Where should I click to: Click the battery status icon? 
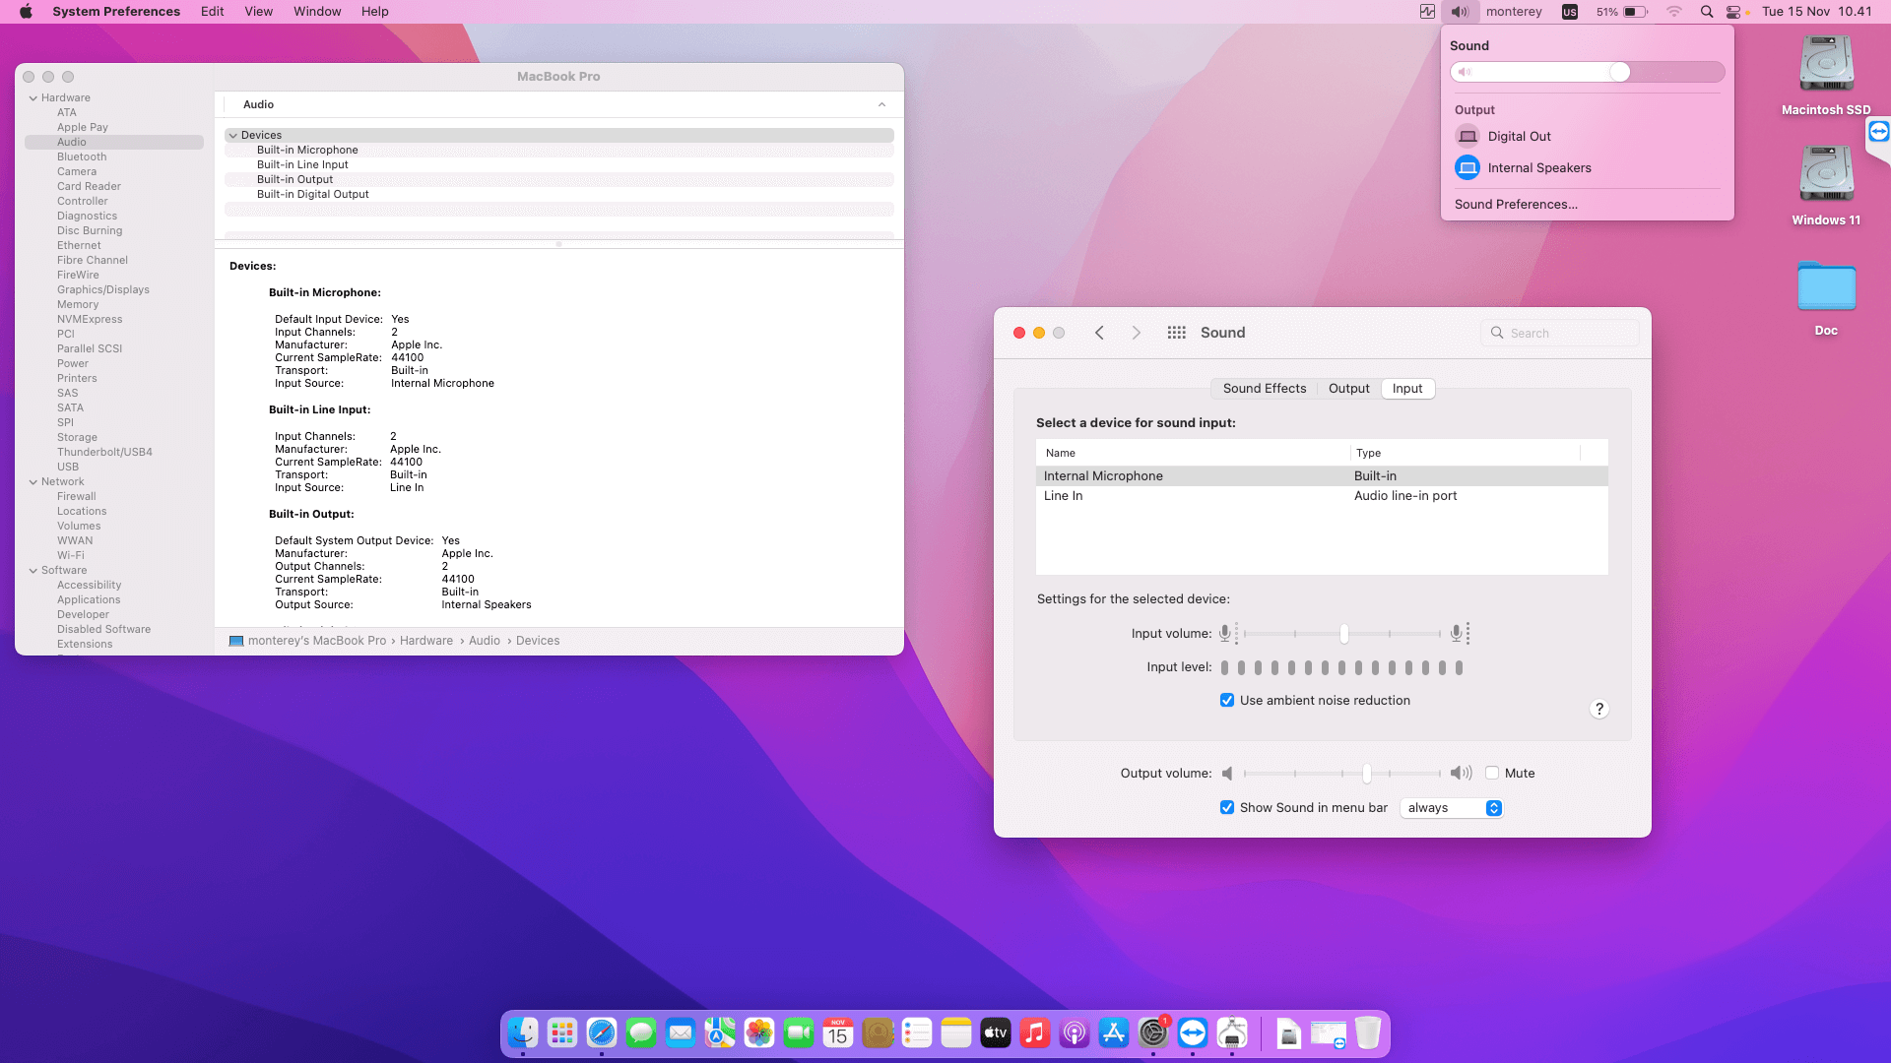pyautogui.click(x=1636, y=12)
